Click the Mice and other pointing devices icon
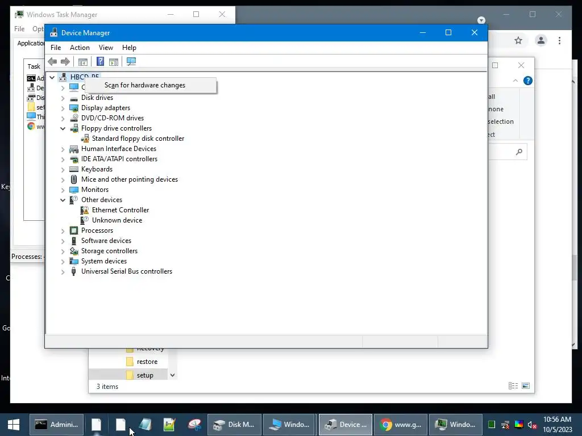This screenshot has height=436, width=582. coord(74,179)
